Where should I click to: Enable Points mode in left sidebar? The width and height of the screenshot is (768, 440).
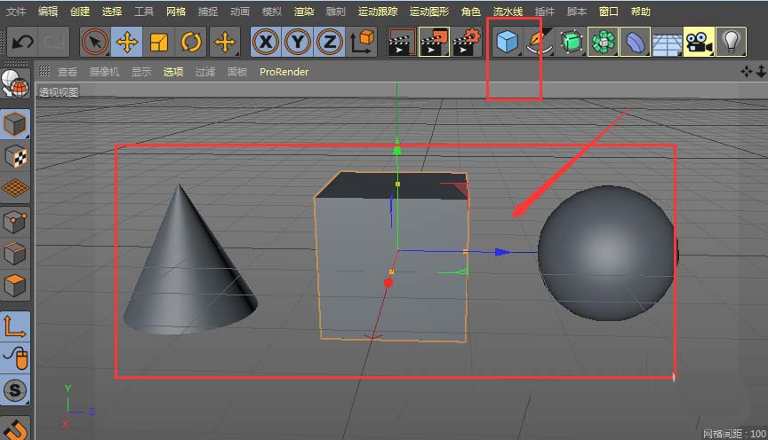[15, 221]
